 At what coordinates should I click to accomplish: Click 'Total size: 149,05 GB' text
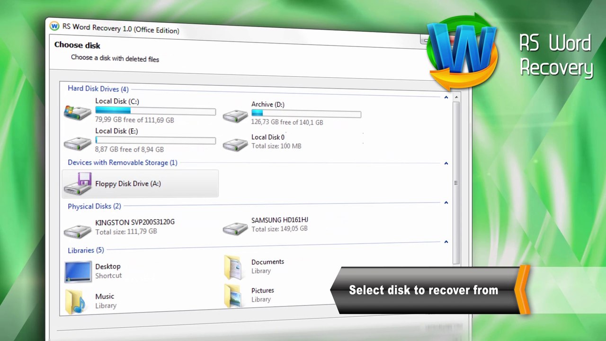coord(279,229)
